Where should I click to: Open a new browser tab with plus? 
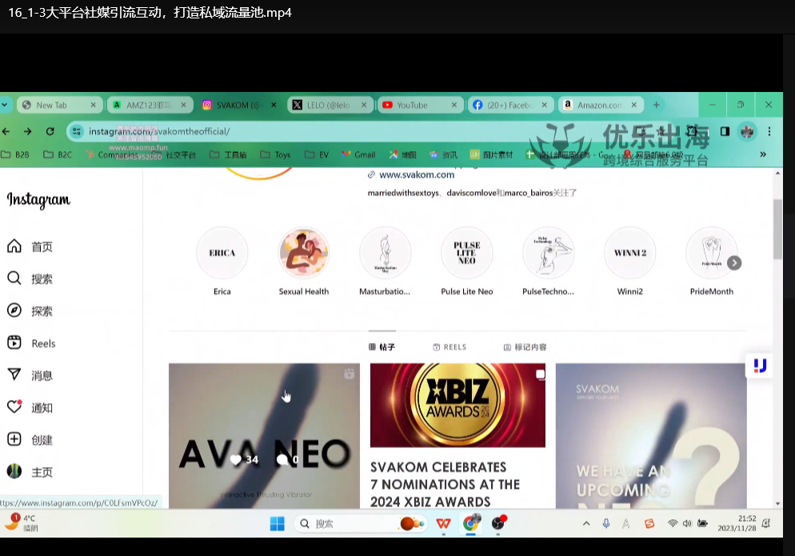pyautogui.click(x=657, y=105)
